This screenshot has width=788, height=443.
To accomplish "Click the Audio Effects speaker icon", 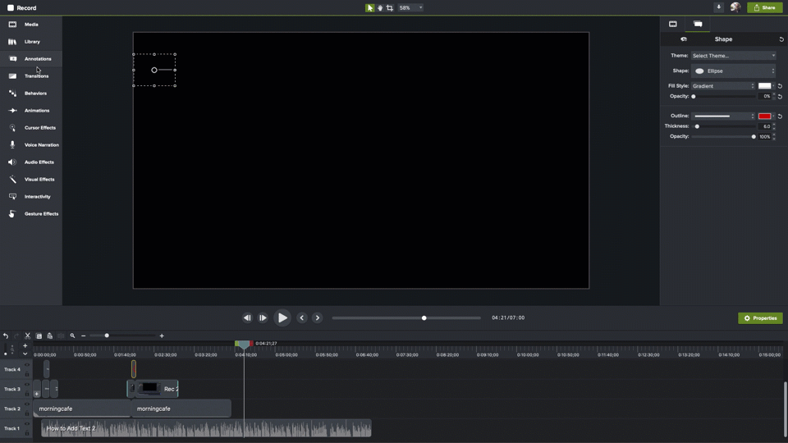I will pos(12,162).
